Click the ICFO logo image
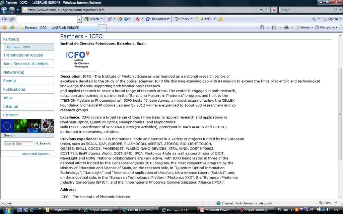 click(x=78, y=60)
